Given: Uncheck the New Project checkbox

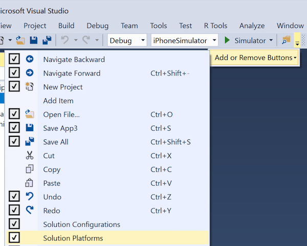Looking at the screenshot, I should point(14,87).
